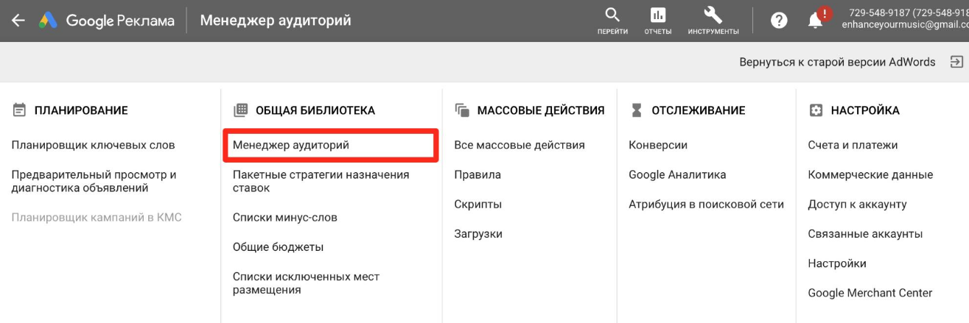Open the Google Реклама logo
Image resolution: width=969 pixels, height=323 pixels.
point(106,21)
